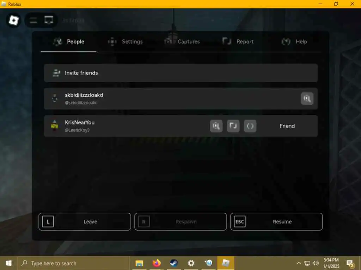Open the chat hamburger icon in top bar
The height and width of the screenshot is (270, 361).
(x=33, y=20)
